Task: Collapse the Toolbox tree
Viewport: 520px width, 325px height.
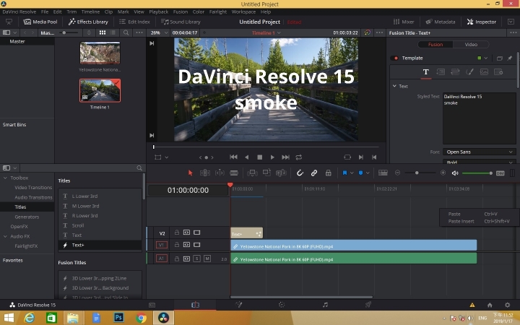Action: pos(5,178)
